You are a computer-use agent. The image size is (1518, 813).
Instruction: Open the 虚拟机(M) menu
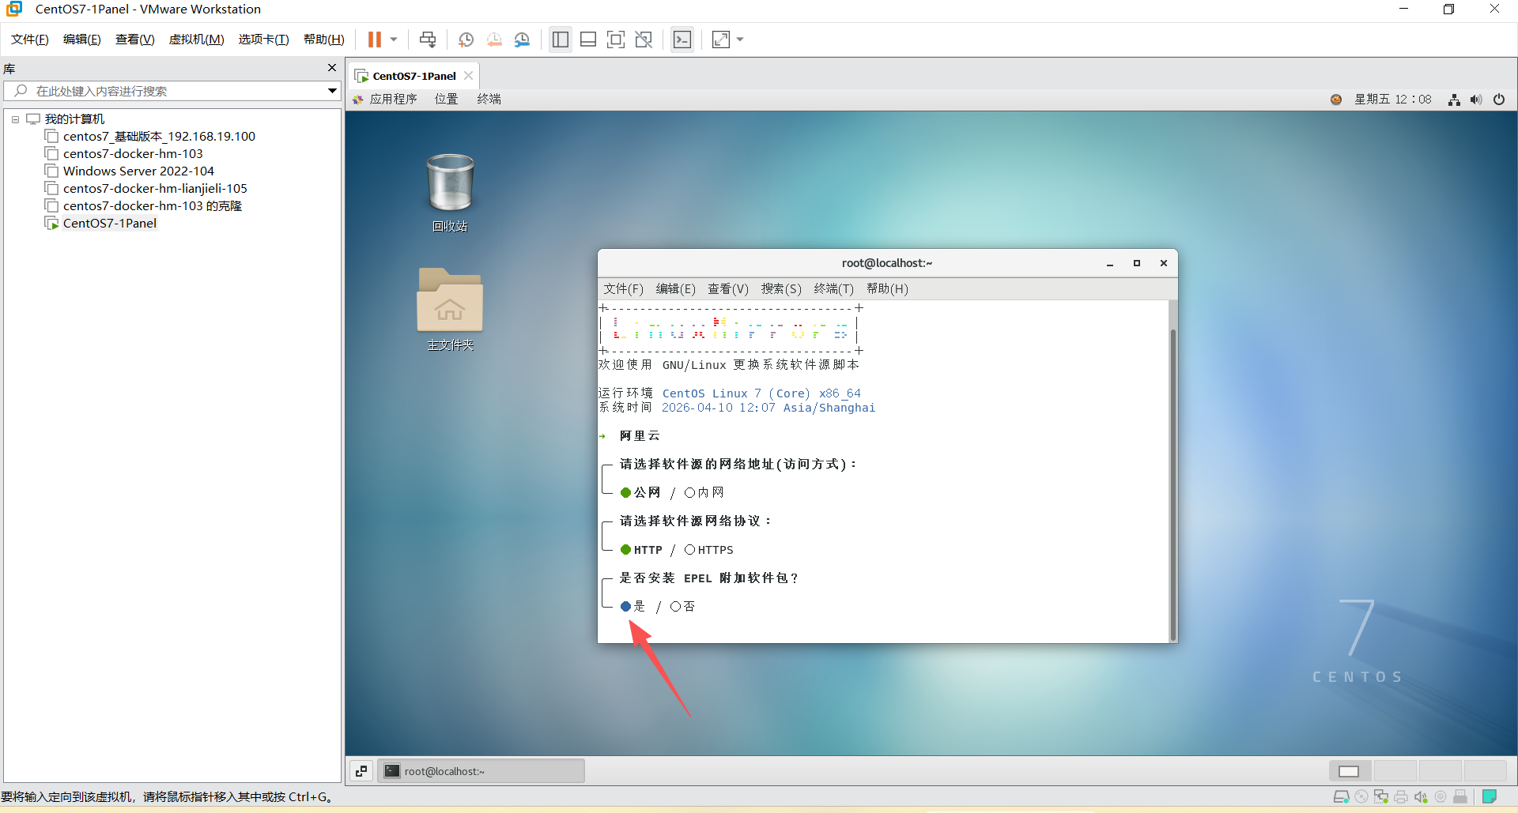coord(197,40)
